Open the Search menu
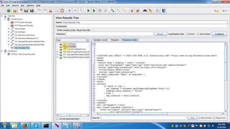Viewport: 230px width, 129px height. tap(15, 5)
